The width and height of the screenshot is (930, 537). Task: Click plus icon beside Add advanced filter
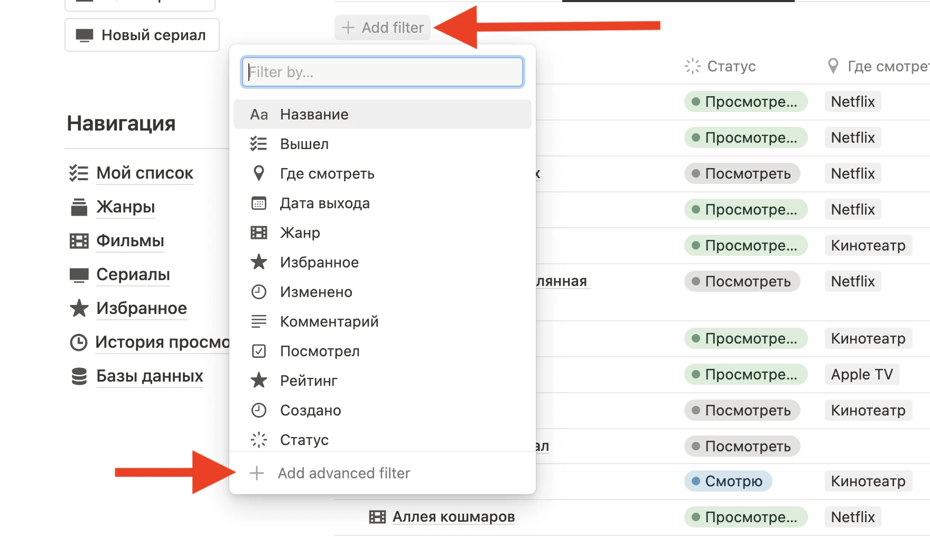[x=256, y=473]
